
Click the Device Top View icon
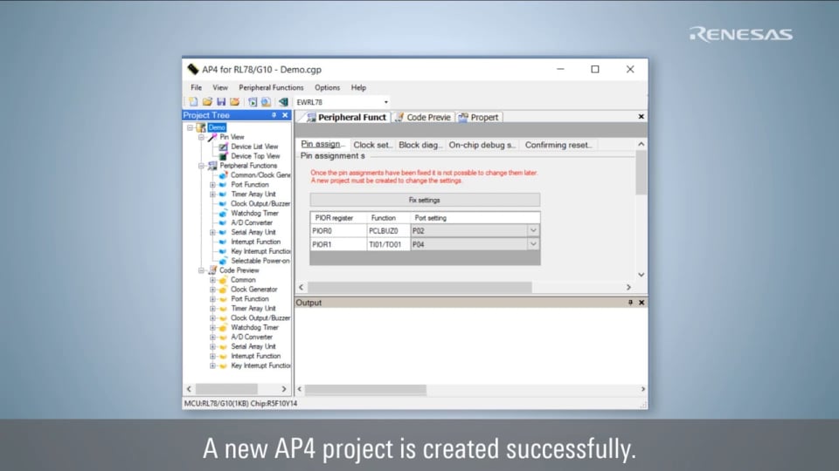tap(223, 156)
